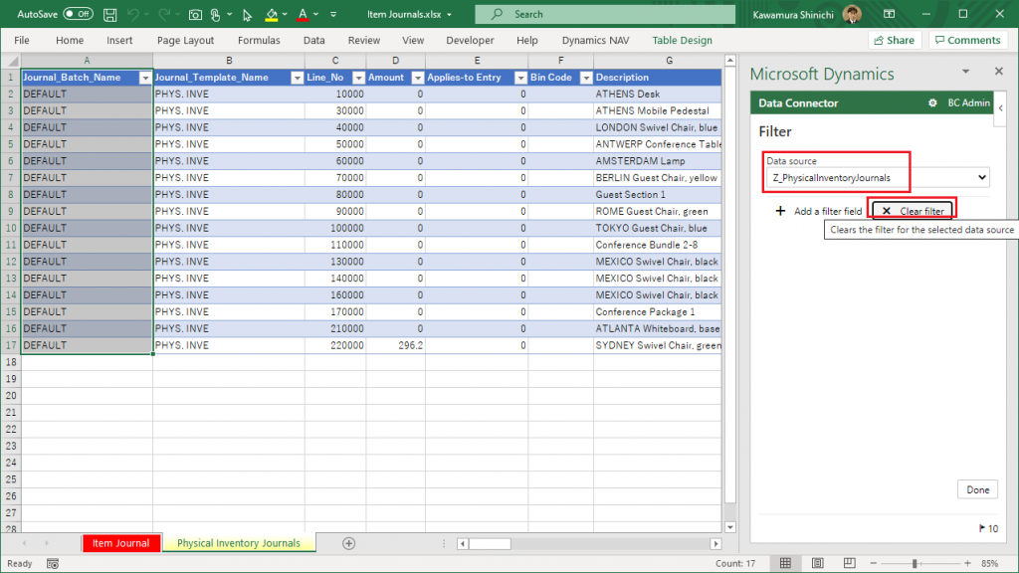
Task: Open the customize quick access toolbar arrow
Action: point(332,14)
